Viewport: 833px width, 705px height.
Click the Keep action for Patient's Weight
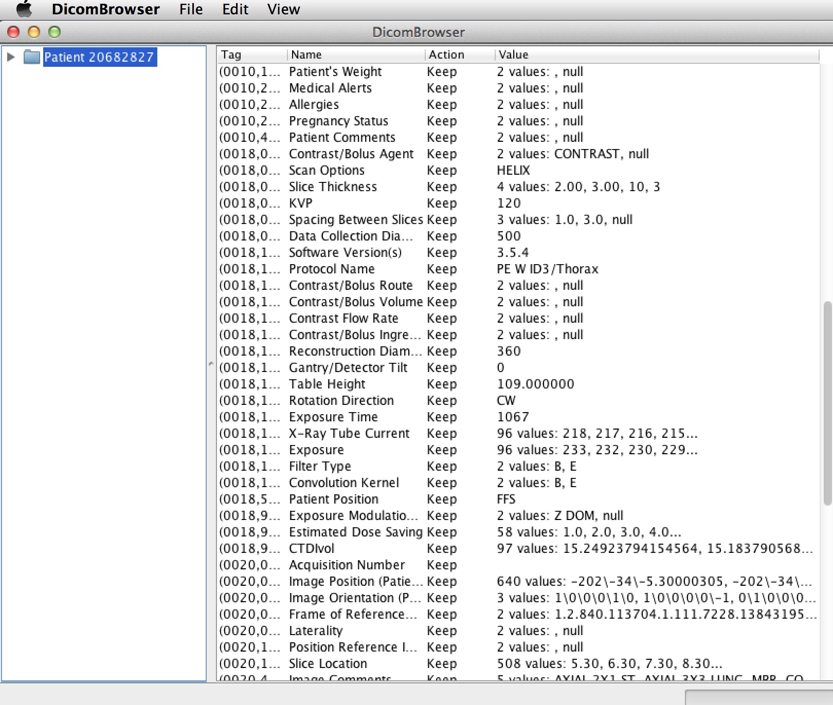point(442,71)
